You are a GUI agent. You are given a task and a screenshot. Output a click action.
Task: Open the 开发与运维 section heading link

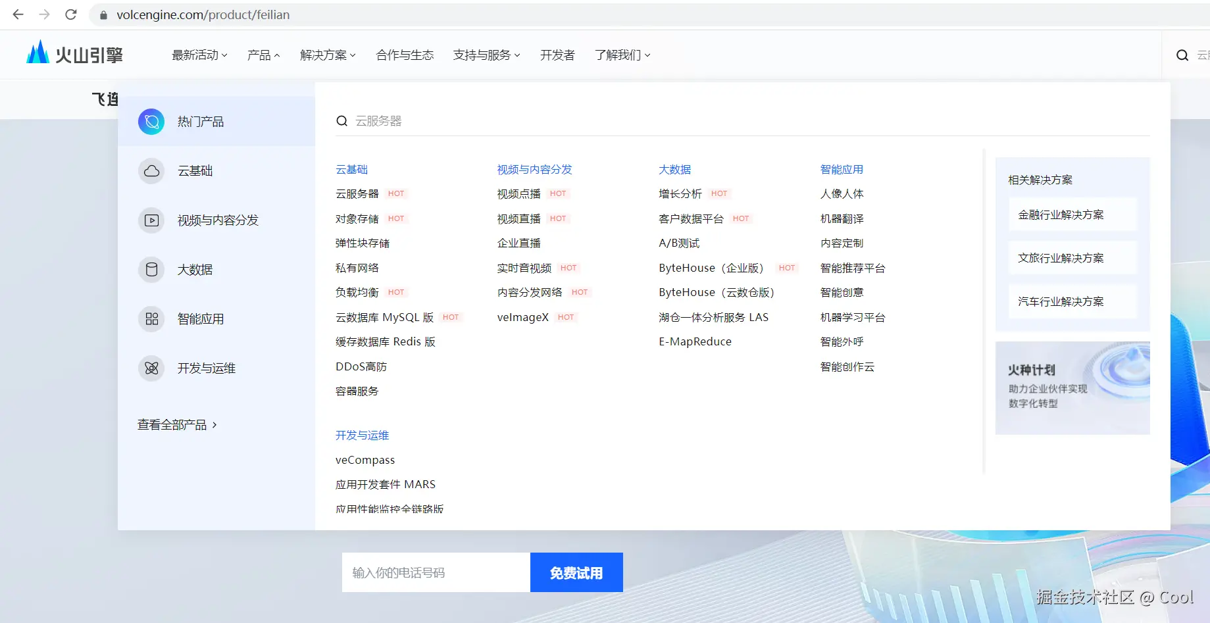point(363,435)
